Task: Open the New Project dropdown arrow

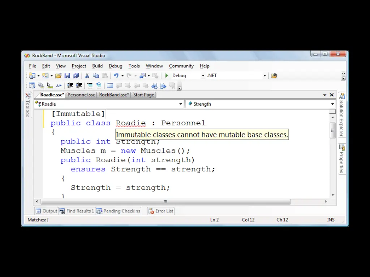Action: tap(38, 76)
